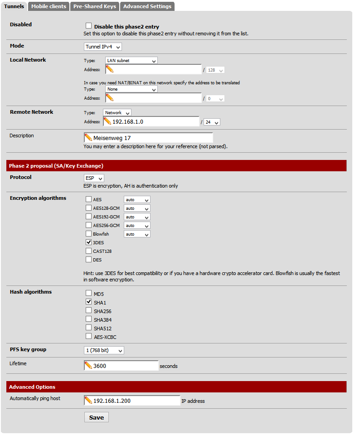
Task: Enable the Disable this phase2 entry checkbox
Action: tap(89, 26)
